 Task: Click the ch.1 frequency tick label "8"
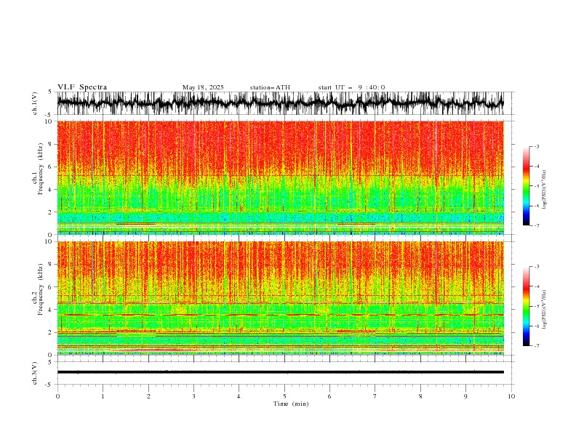pyautogui.click(x=51, y=144)
